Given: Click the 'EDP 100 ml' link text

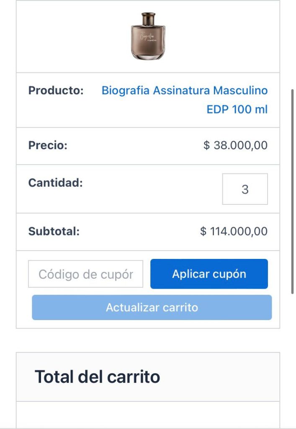Looking at the screenshot, I should pyautogui.click(x=237, y=109).
